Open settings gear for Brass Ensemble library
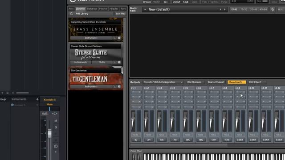The width and height of the screenshot is (285, 160). pos(119,38)
